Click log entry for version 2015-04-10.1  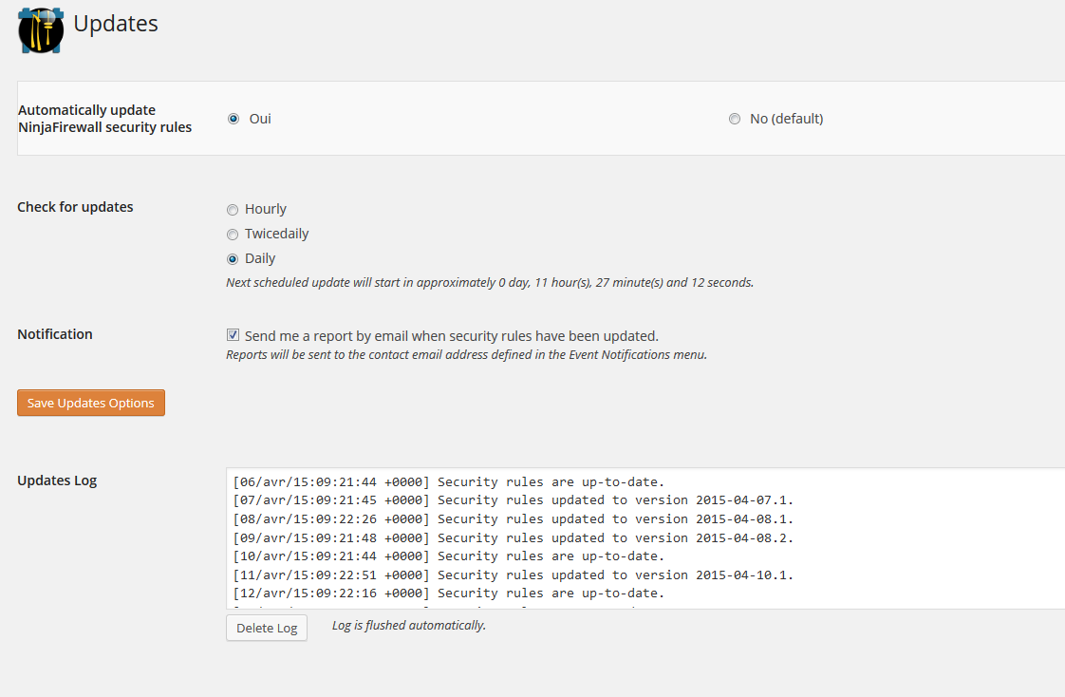(513, 575)
